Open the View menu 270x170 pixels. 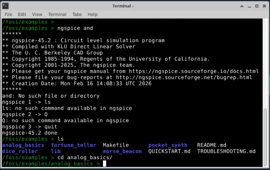[x=37, y=14]
